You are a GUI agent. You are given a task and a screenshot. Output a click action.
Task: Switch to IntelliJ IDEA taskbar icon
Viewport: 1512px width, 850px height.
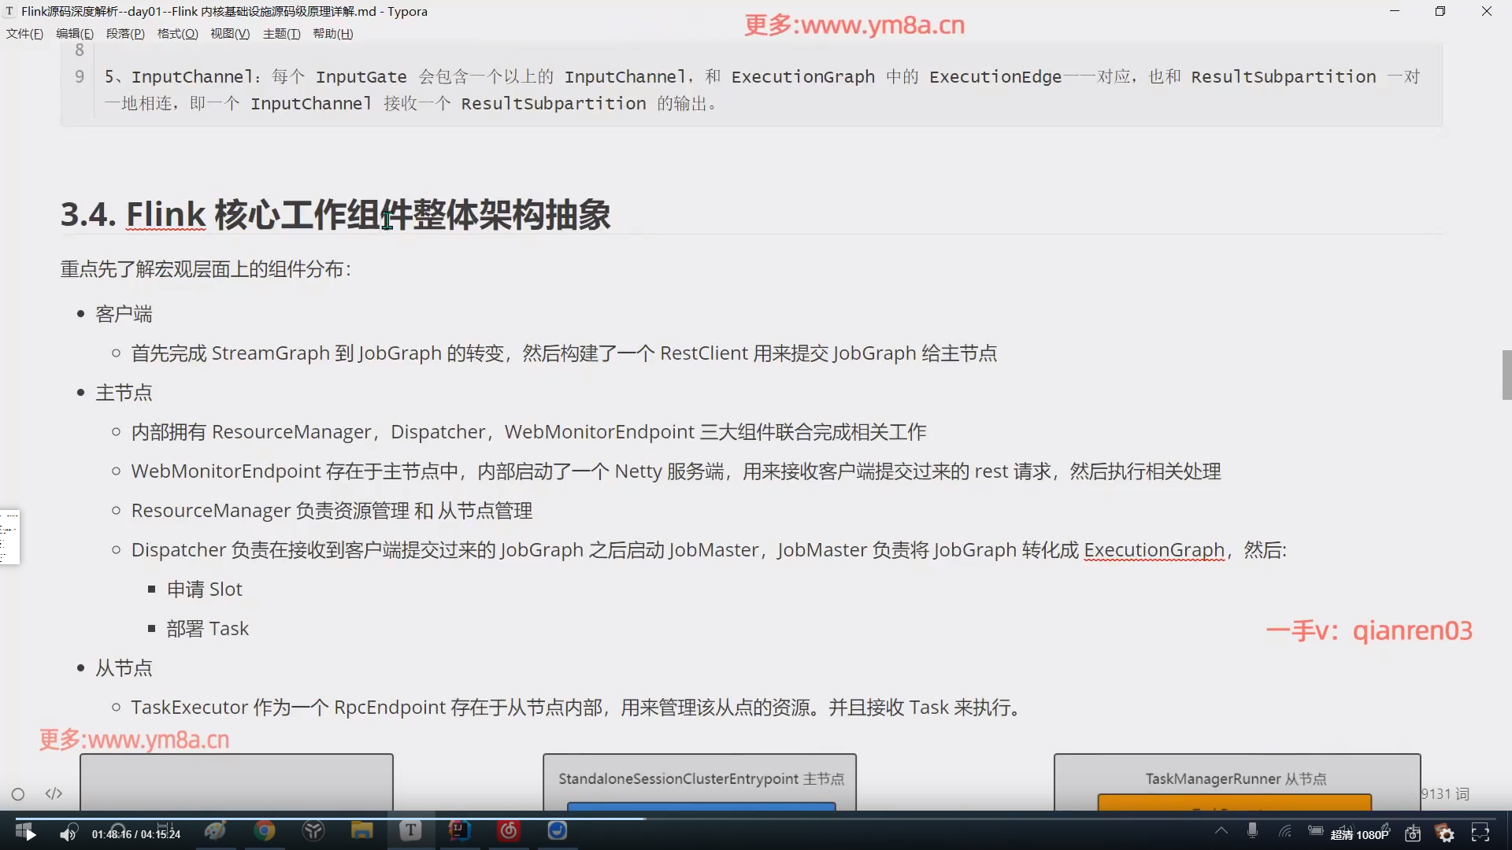(459, 831)
